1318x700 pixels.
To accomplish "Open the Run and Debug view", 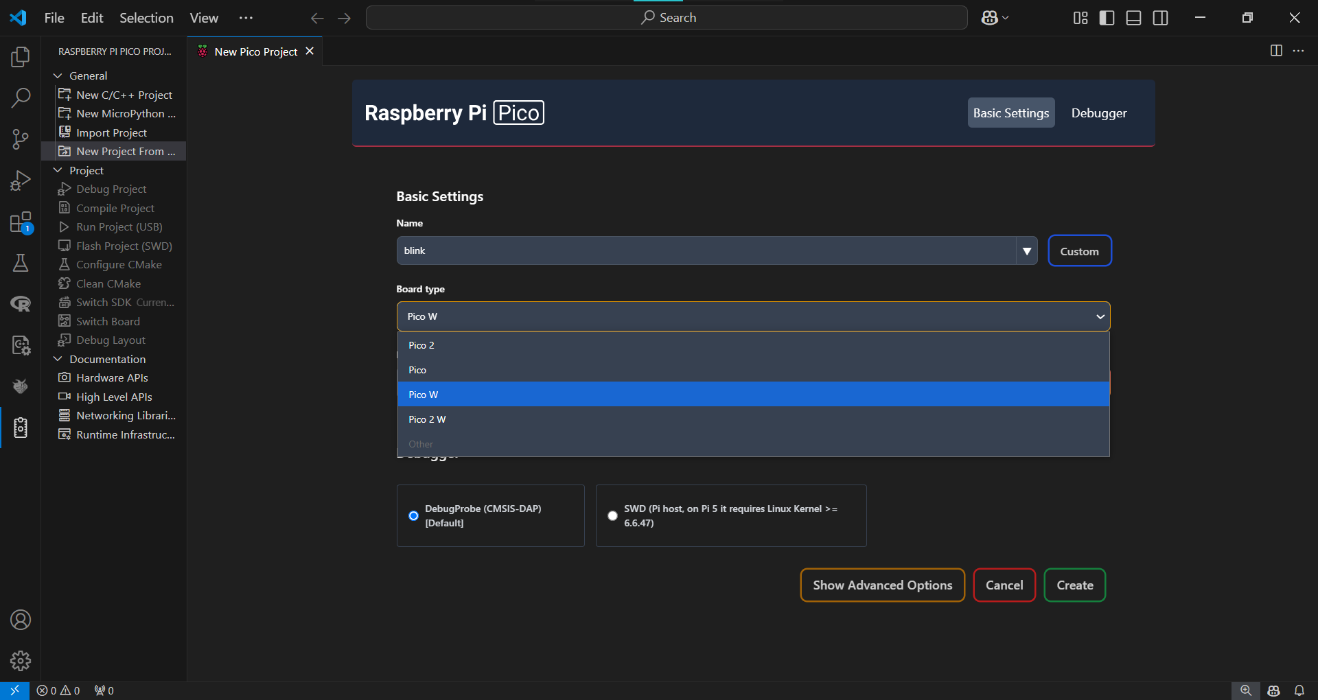I will 21,180.
